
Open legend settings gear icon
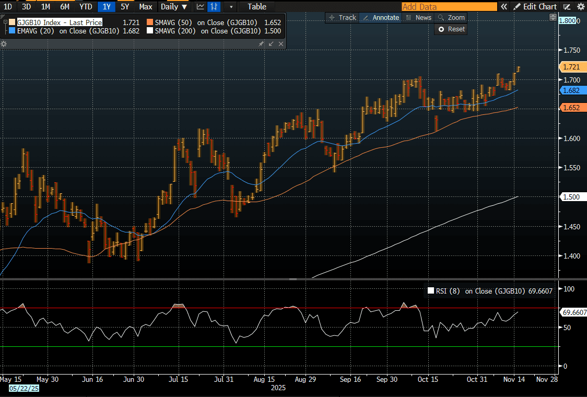pos(4,44)
